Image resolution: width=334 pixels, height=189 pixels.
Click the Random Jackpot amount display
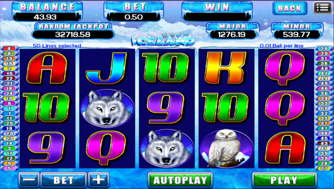[73, 34]
